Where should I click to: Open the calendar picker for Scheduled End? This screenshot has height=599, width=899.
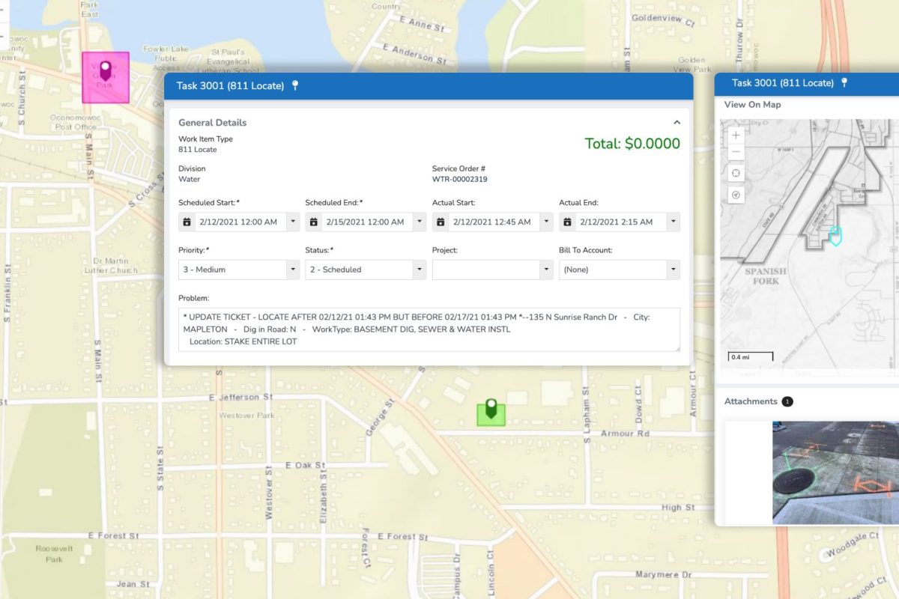pos(313,222)
